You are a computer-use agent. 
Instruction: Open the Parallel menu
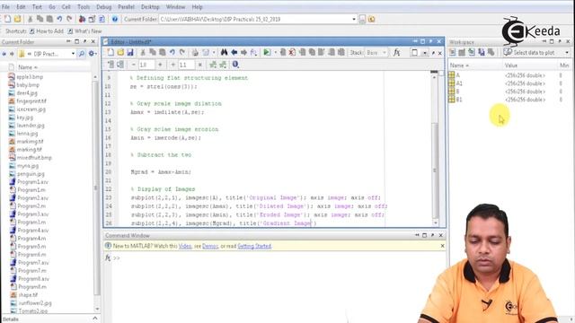(126, 7)
